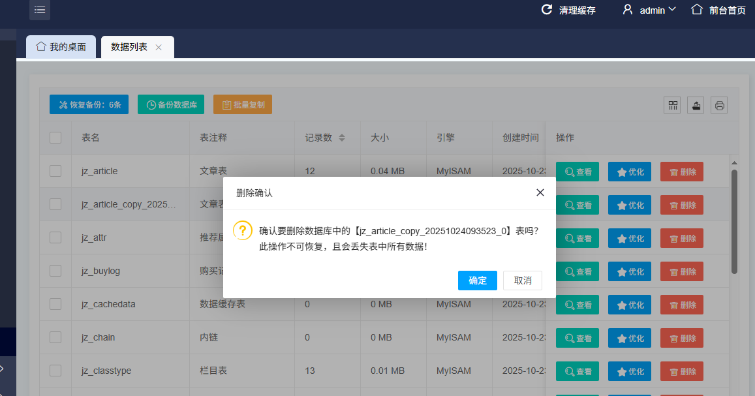Close the 数据列表 tab
The height and width of the screenshot is (396, 755).
point(159,48)
